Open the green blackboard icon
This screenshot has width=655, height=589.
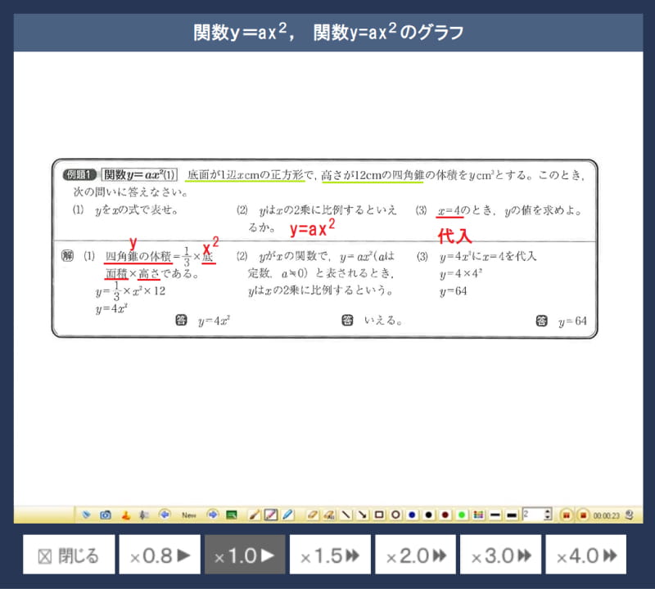click(x=232, y=515)
